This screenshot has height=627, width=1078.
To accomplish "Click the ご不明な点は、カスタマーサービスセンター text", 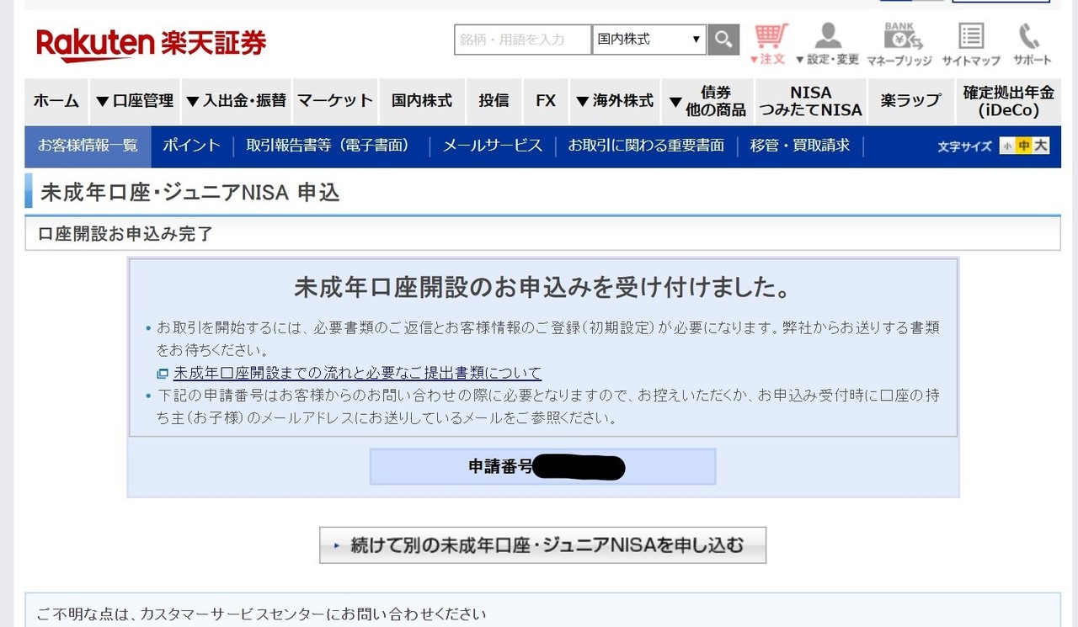I will [x=261, y=614].
